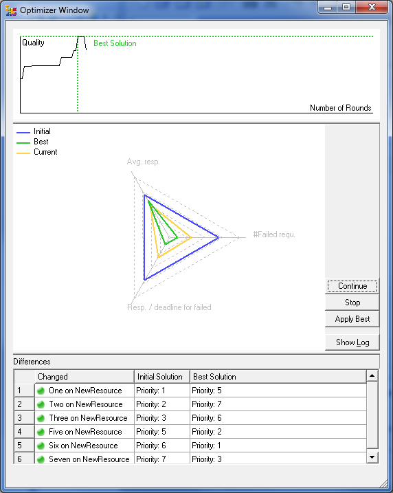Viewport: 393px width, 493px height.
Task: Click the Differences table scroll down arrow
Action: pos(372,457)
